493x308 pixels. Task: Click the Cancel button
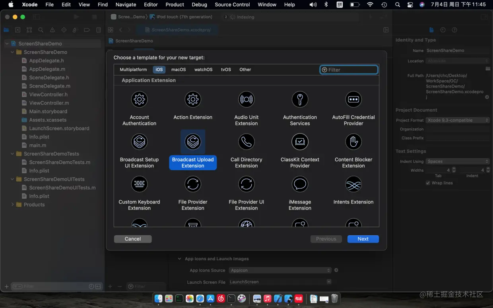[x=133, y=239]
